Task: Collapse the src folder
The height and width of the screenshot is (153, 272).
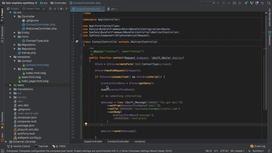Action: coord(10,12)
